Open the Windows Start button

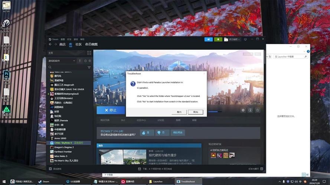[4, 181]
